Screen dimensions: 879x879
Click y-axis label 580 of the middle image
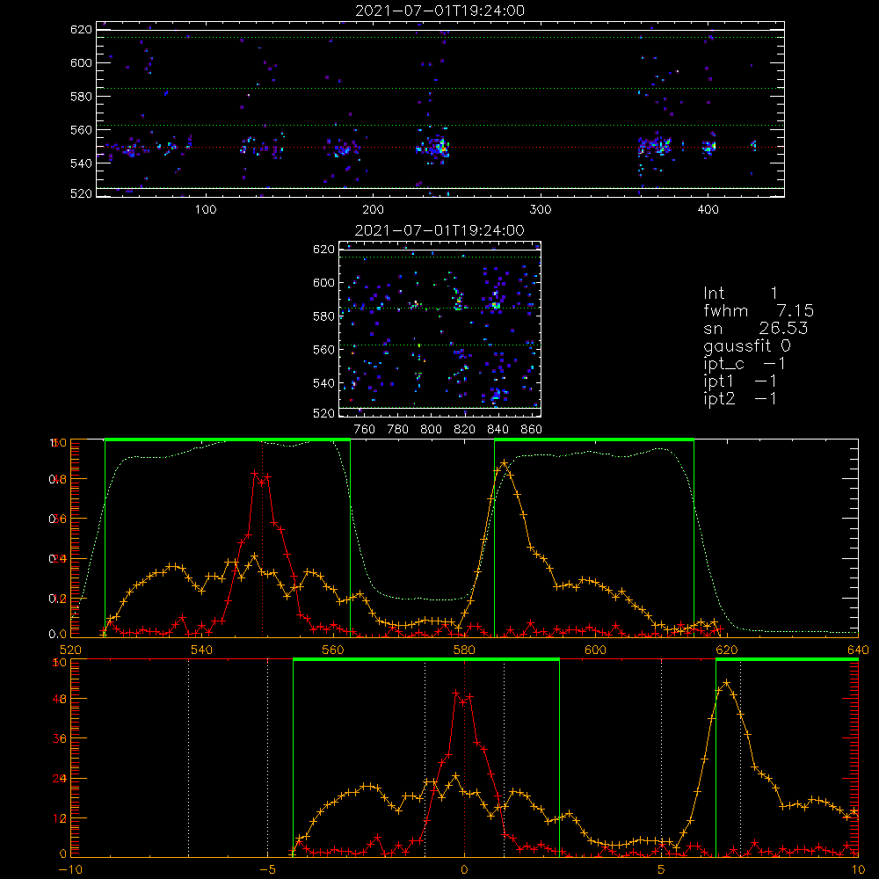tap(324, 316)
